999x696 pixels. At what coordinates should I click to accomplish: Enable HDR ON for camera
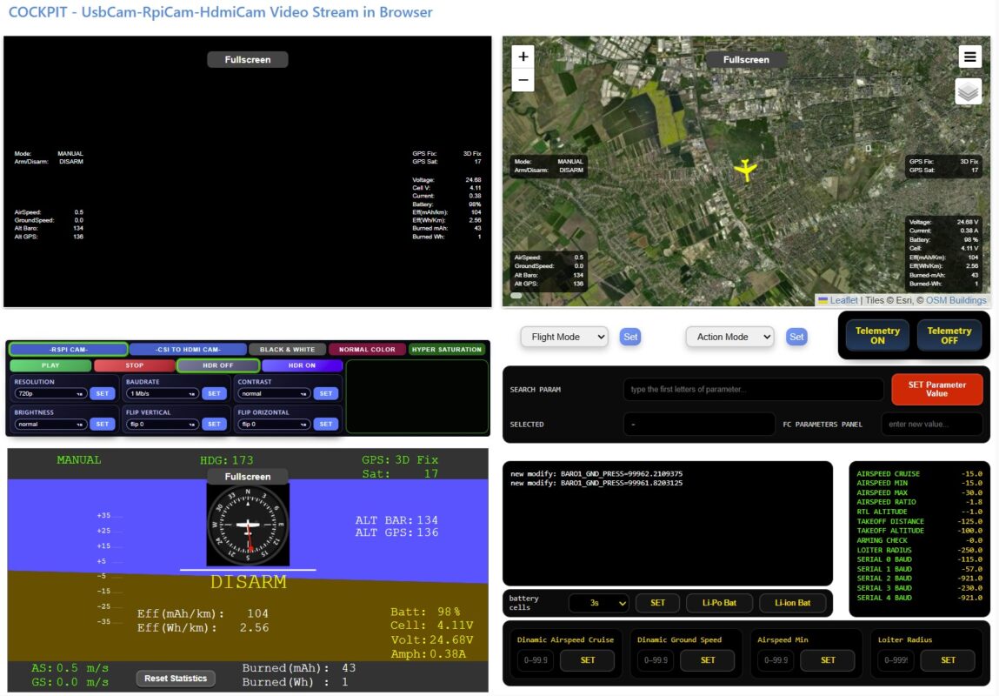tap(302, 365)
